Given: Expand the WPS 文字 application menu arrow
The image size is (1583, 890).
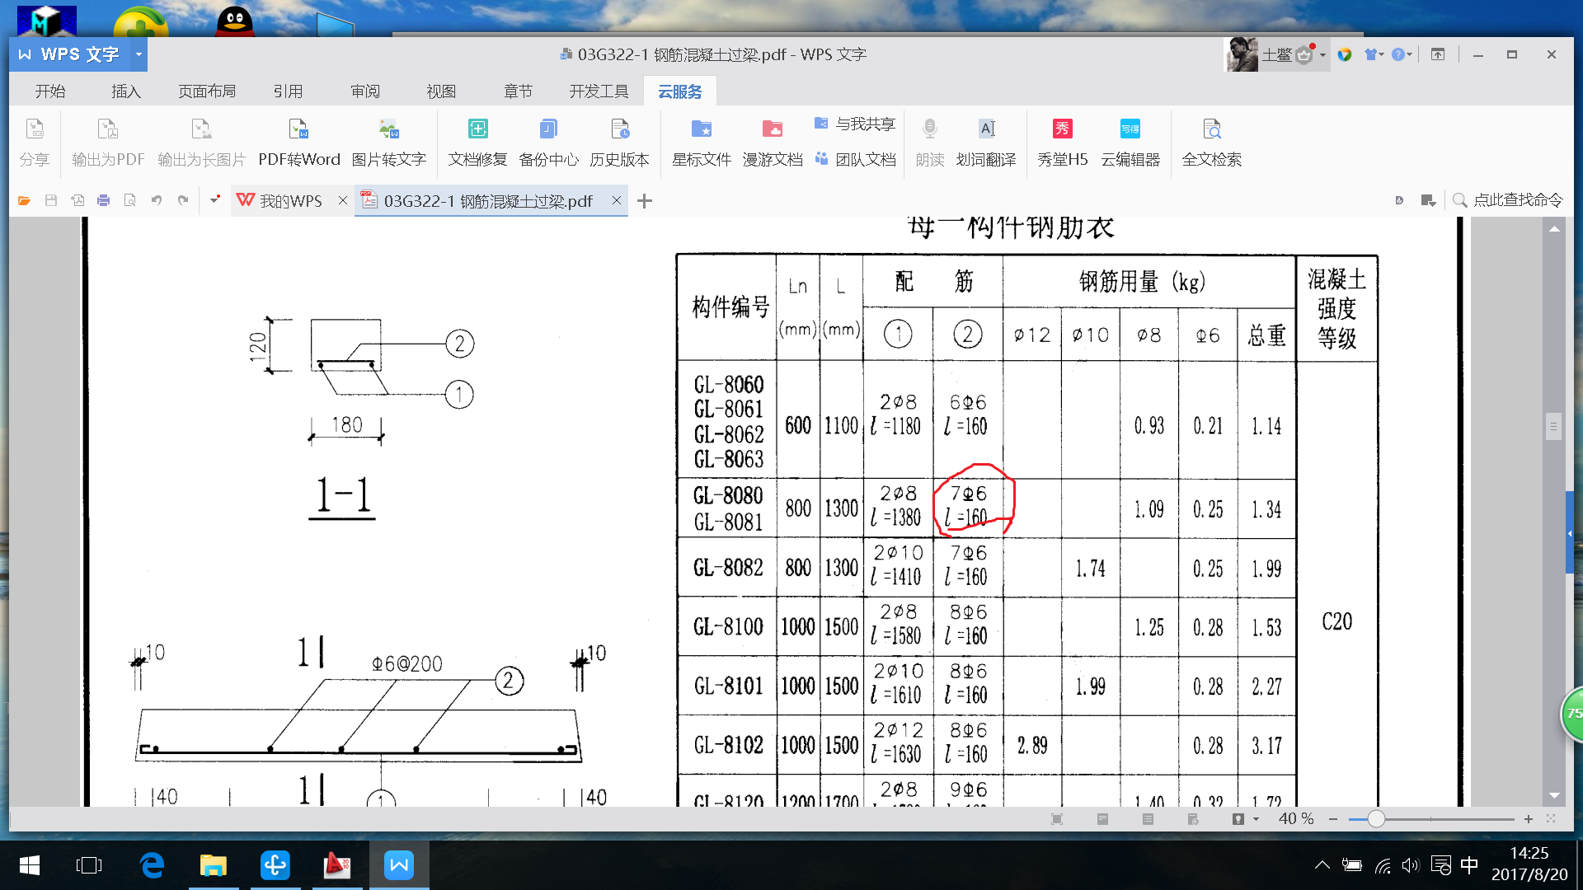Looking at the screenshot, I should pyautogui.click(x=139, y=54).
